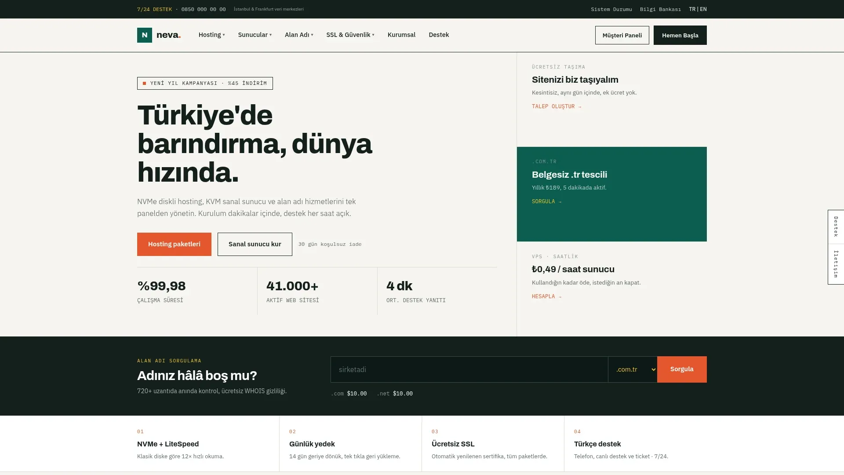Click the .com $10.00 price text

click(x=349, y=394)
